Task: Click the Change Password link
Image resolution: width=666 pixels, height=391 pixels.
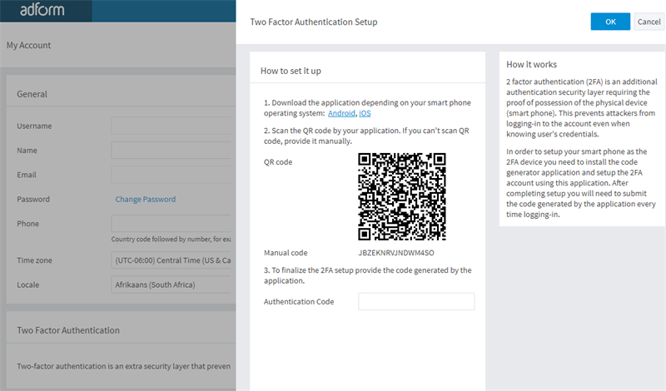Action: pyautogui.click(x=145, y=199)
